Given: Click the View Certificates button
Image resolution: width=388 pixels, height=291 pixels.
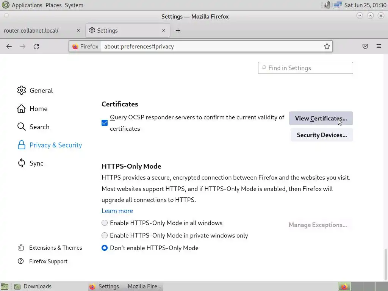Looking at the screenshot, I should click(321, 118).
